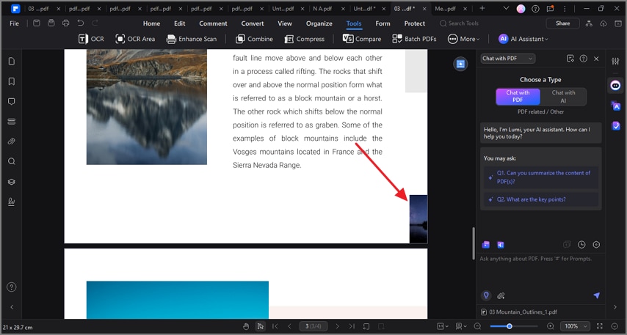The image size is (627, 335).
Task: Enter full screen mode
Action: (599, 326)
